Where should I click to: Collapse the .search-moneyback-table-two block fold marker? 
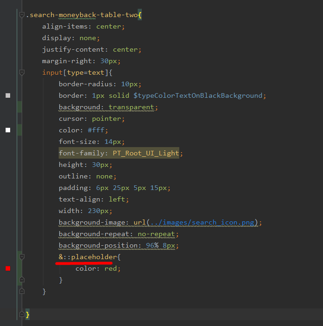click(x=22, y=15)
